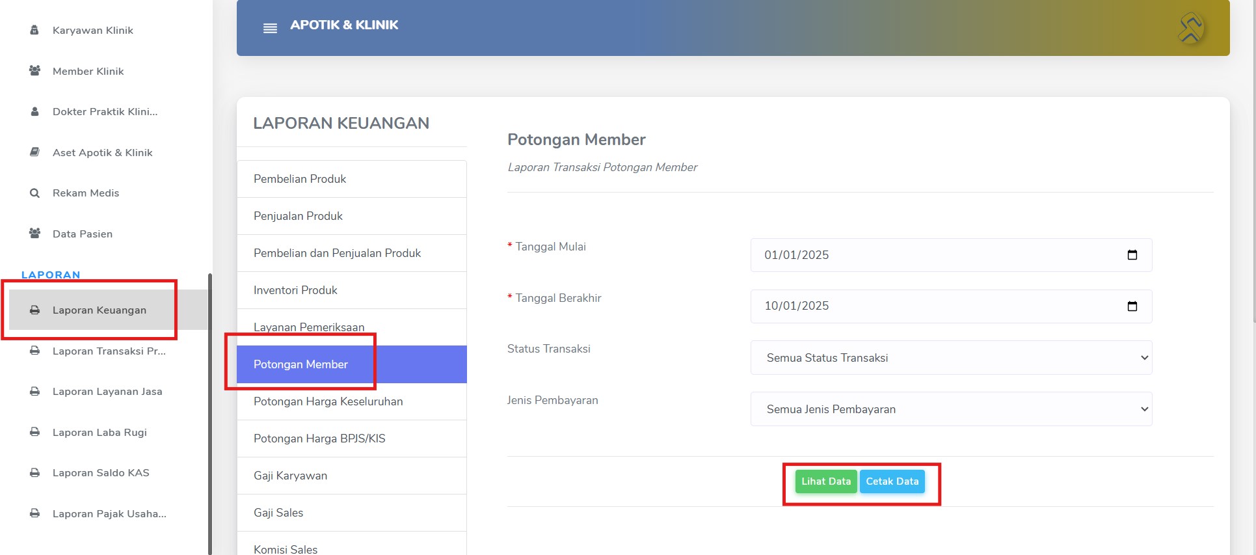Click the blue Cetak Data button
Screen dimensions: 1256x555
(x=892, y=481)
